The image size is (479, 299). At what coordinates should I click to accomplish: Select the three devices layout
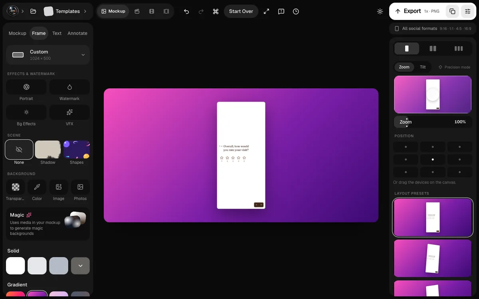459,49
